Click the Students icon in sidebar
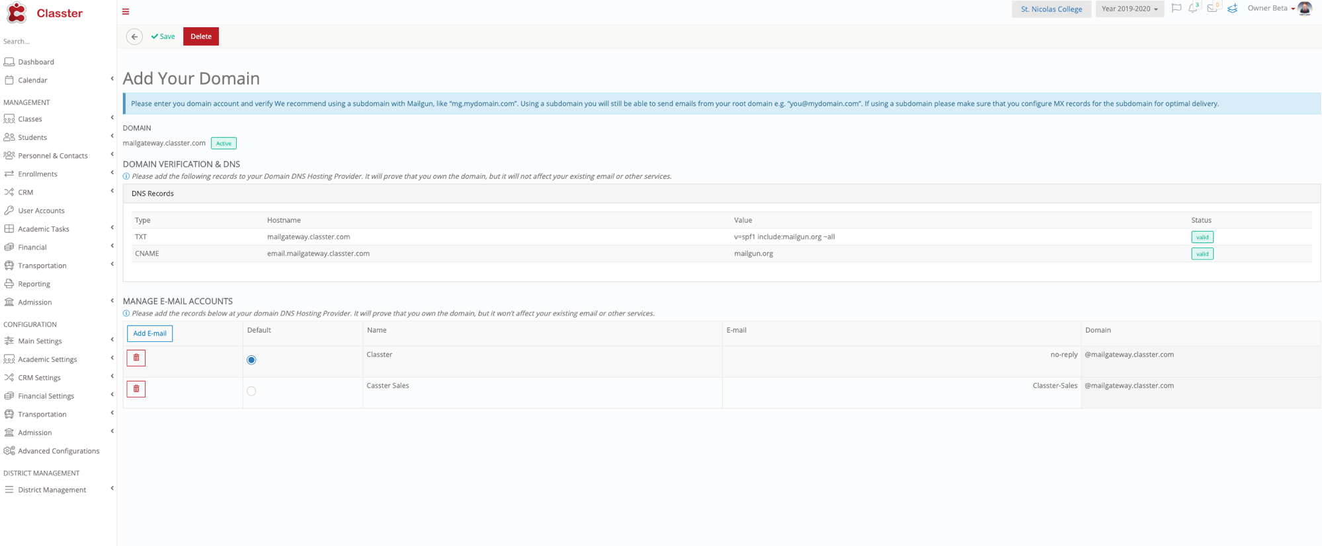Screen dimensions: 1322x546 pyautogui.click(x=9, y=137)
